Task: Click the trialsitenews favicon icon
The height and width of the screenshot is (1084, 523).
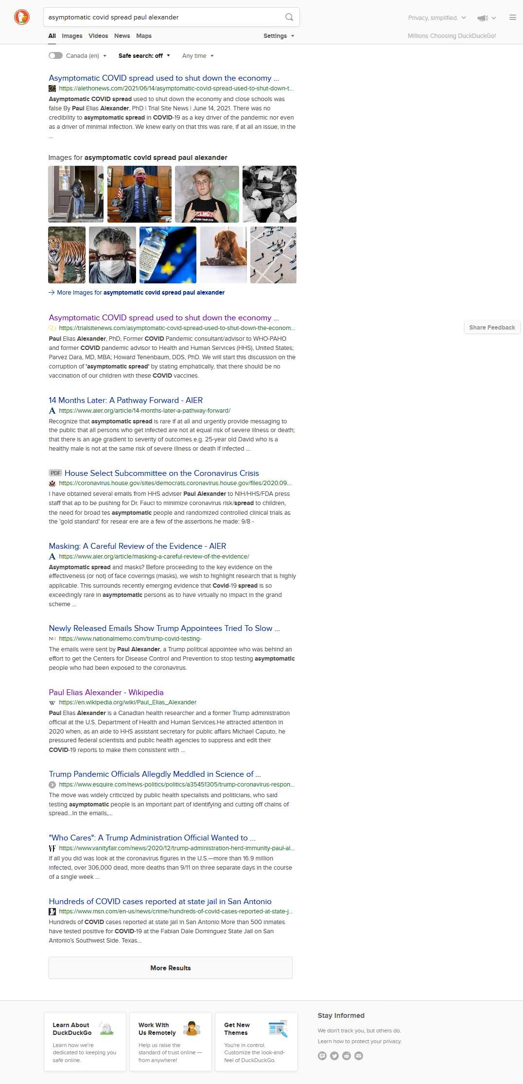Action: pyautogui.click(x=52, y=328)
